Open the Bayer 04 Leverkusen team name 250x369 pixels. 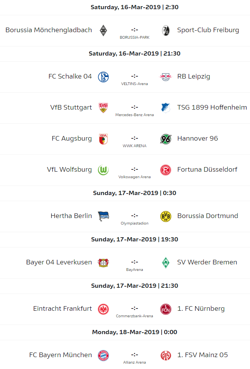pos(59,262)
